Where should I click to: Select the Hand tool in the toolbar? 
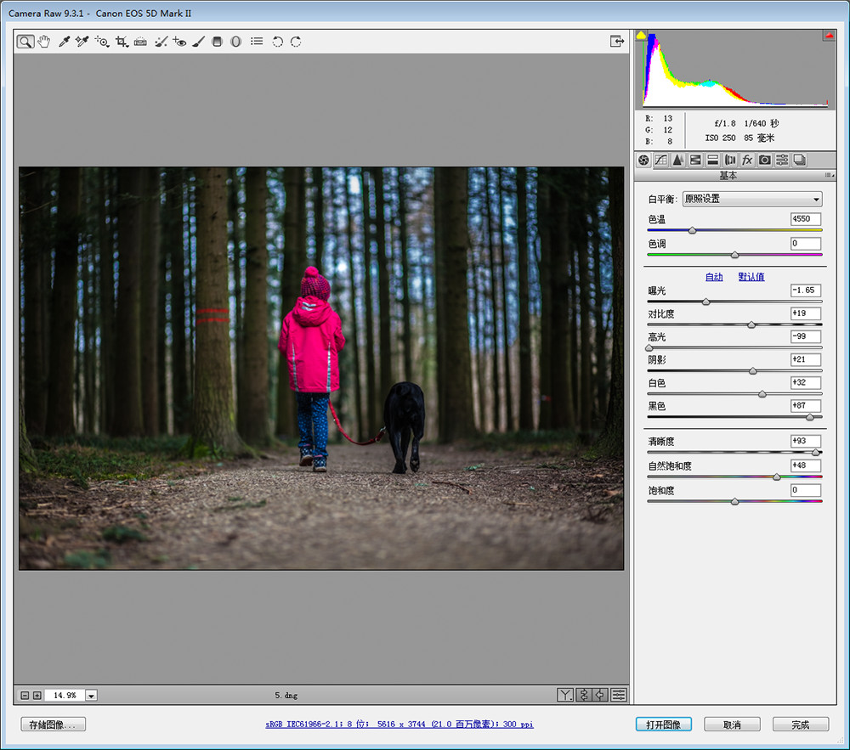click(43, 42)
